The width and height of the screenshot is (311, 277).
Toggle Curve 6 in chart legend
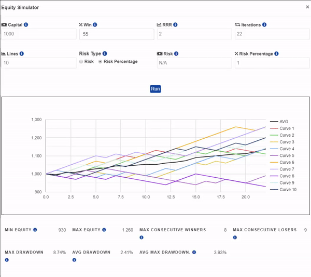(287, 162)
